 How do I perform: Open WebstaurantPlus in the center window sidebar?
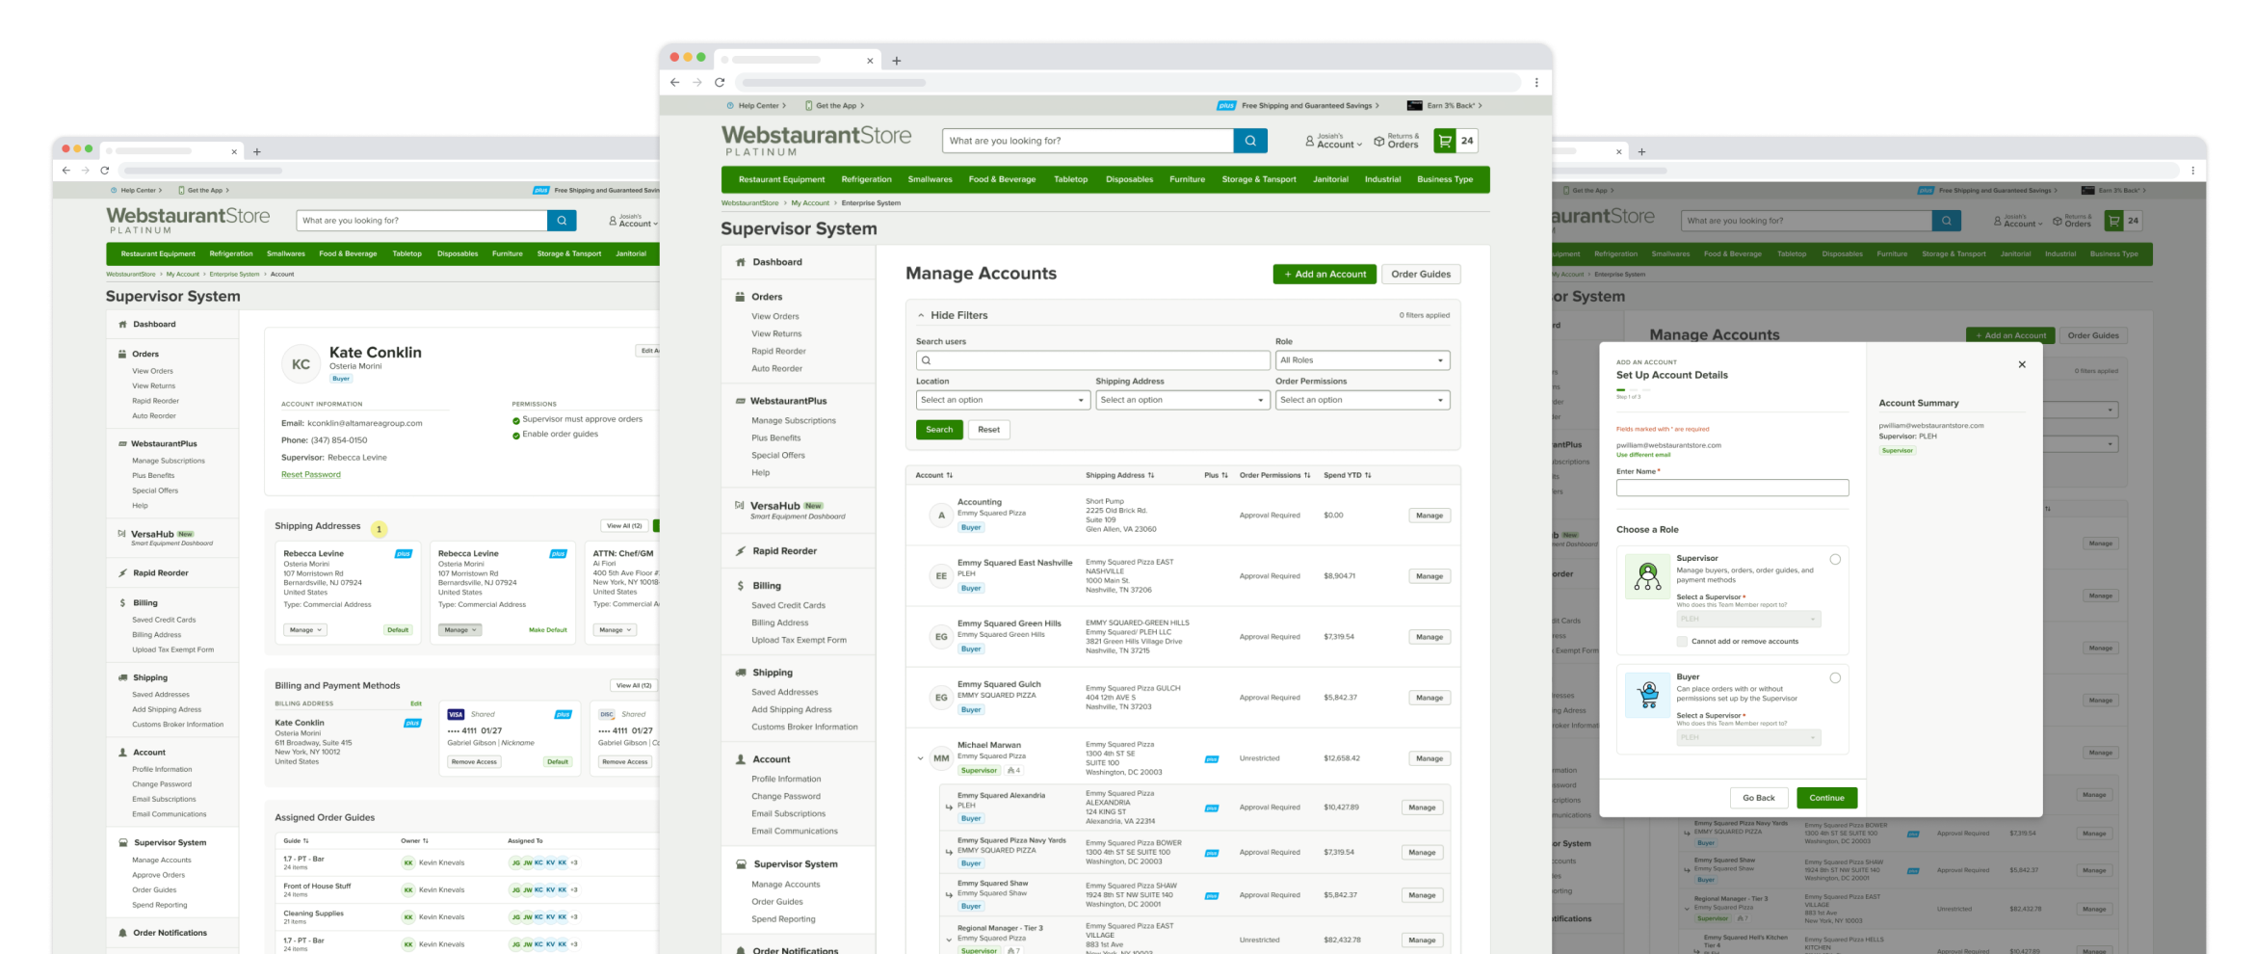pos(788,401)
